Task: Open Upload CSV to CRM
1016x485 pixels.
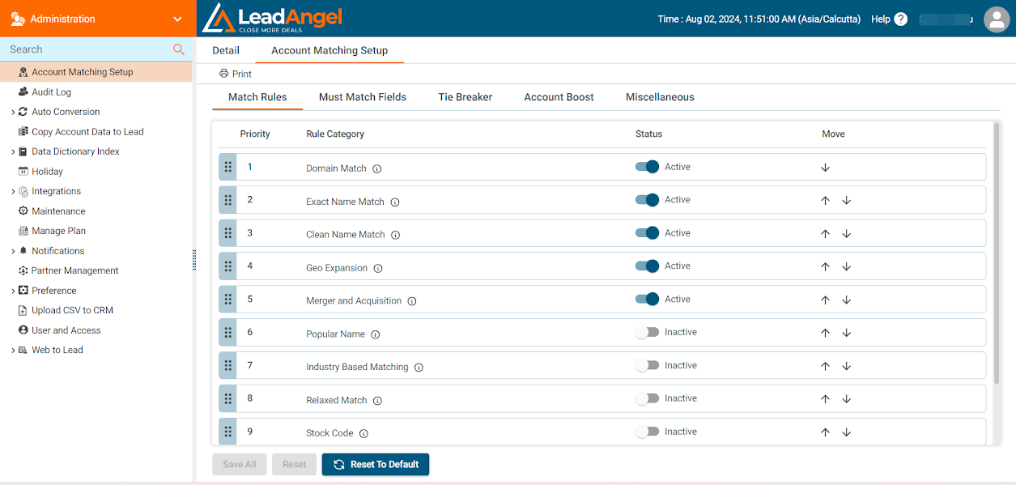Action: [72, 311]
